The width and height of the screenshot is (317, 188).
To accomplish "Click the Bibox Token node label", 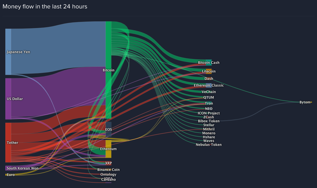I will coord(209,121).
